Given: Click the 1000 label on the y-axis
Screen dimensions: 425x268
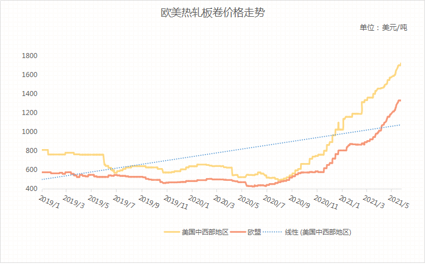Looking at the screenshot, I should click(30, 132).
